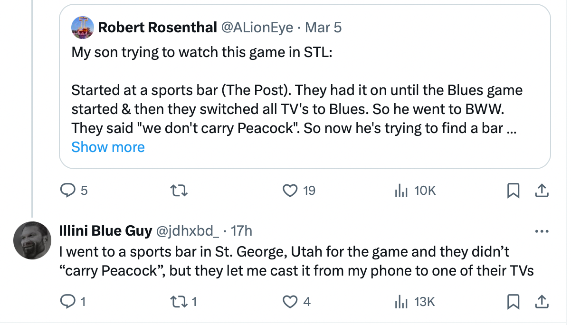
Task: Open the 17h timestamp link
Action: point(241,231)
